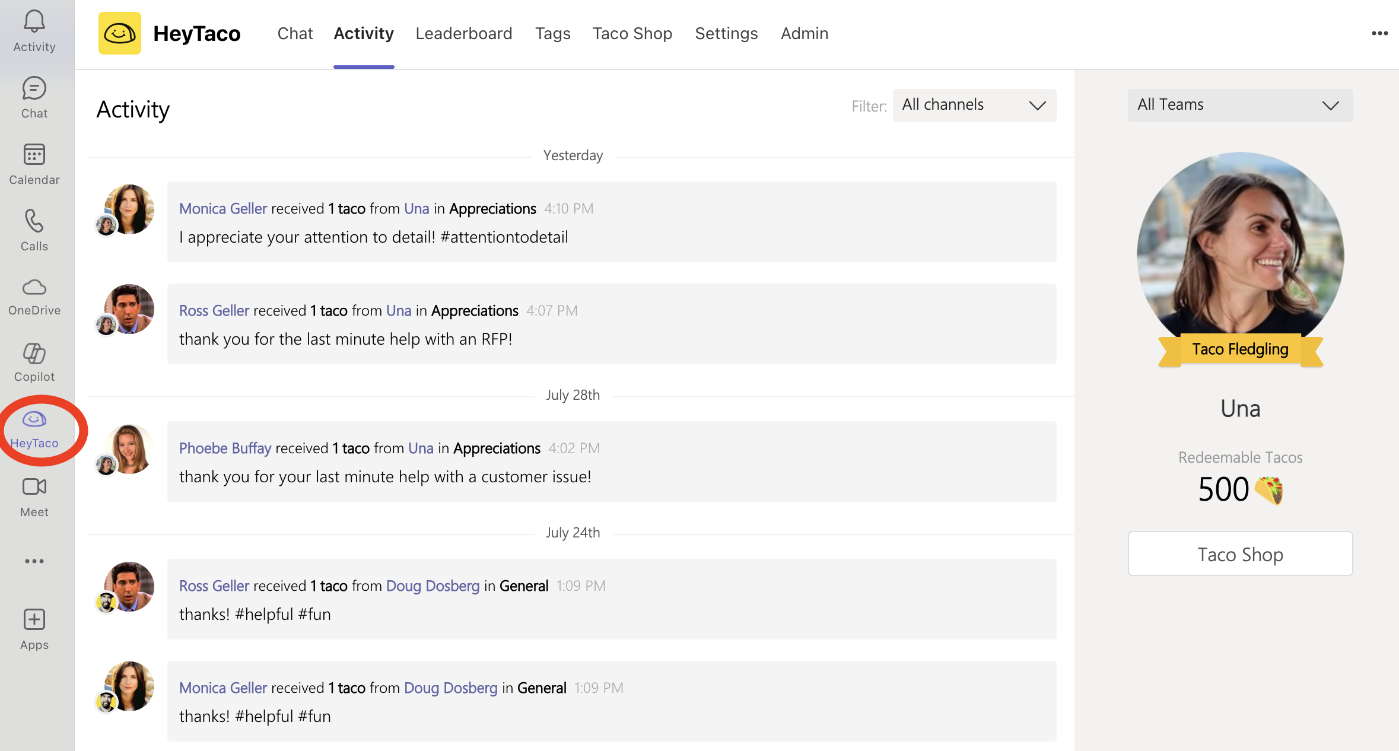Open Monica Geller link in the 4:10 PM post
This screenshot has height=751, width=1399.
tap(223, 209)
